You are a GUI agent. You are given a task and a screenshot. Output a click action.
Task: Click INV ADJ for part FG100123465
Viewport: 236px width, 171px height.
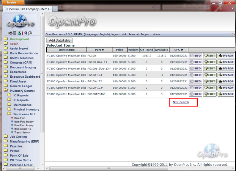click(225, 94)
